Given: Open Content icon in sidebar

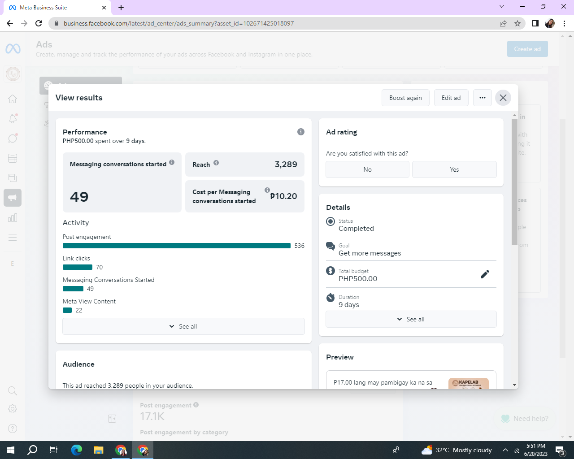Looking at the screenshot, I should [13, 178].
